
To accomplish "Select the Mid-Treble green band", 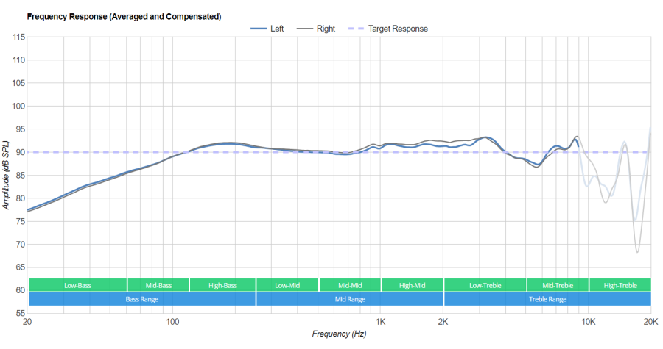I will click(x=558, y=285).
